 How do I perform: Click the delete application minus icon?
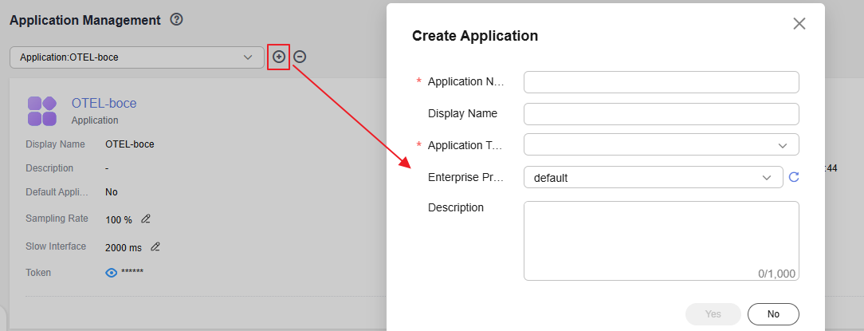pos(300,57)
